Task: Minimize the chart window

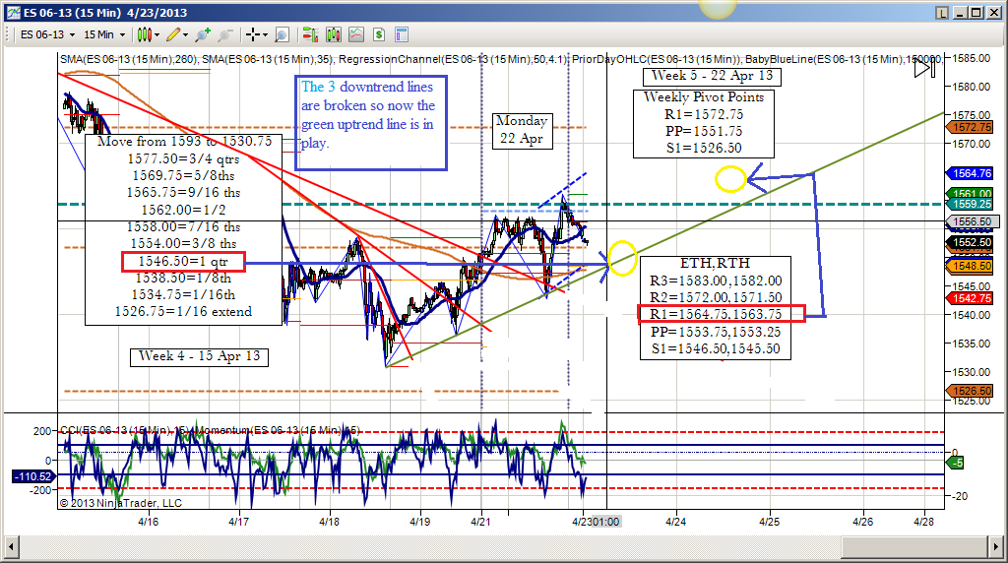Action: (961, 13)
